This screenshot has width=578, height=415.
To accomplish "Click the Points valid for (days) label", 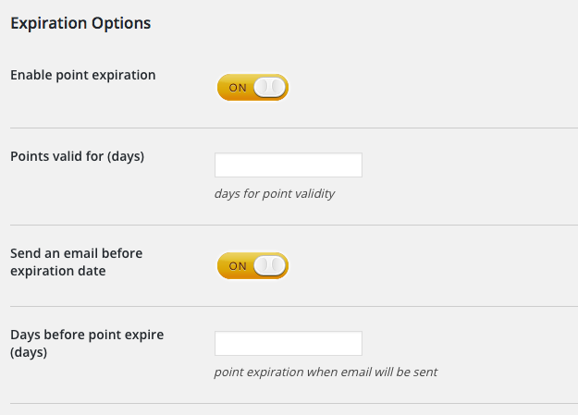I will pyautogui.click(x=77, y=155).
